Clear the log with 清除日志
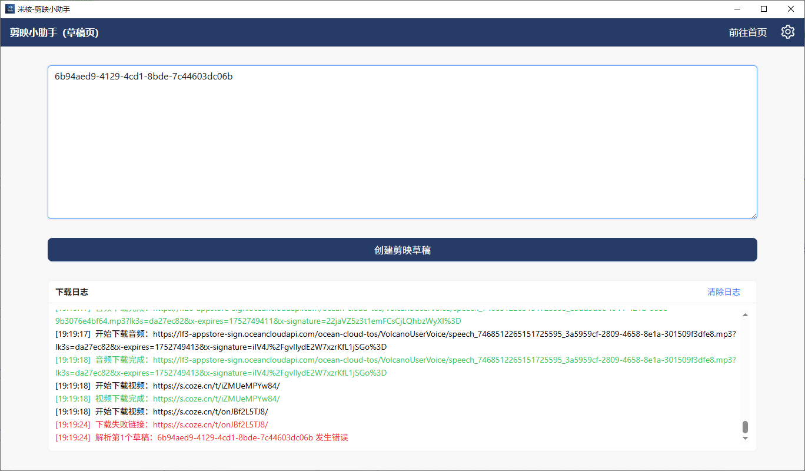 point(723,292)
